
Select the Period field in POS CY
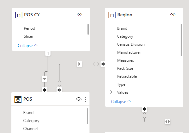(29, 28)
